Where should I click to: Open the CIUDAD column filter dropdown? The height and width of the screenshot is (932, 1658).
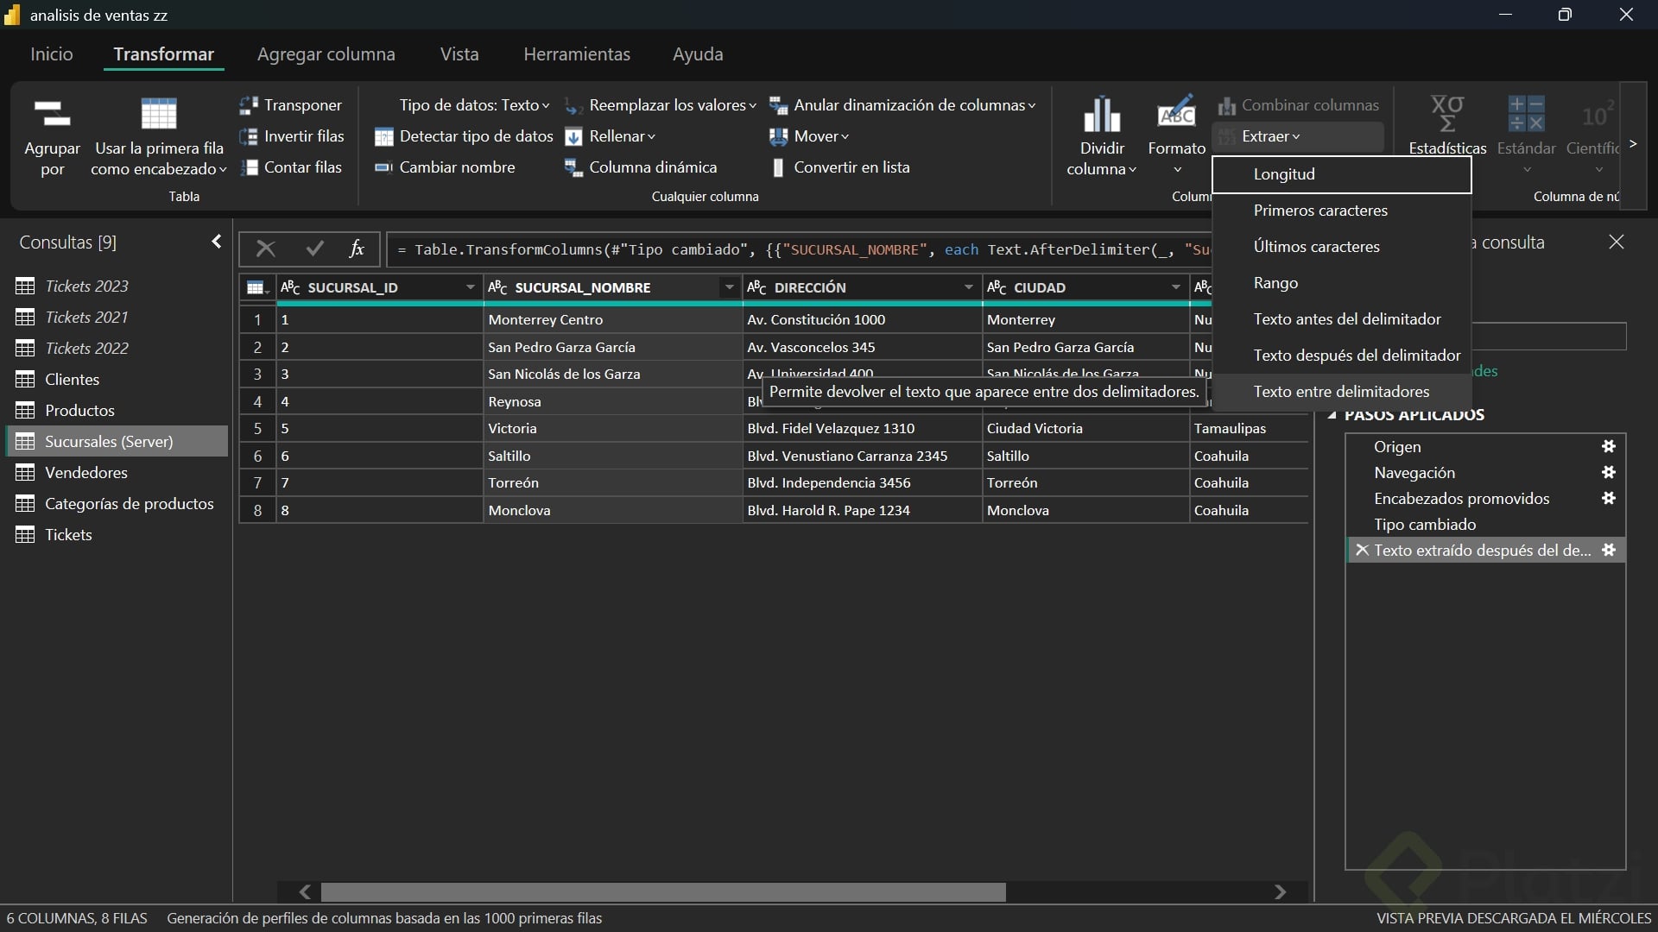[1175, 287]
